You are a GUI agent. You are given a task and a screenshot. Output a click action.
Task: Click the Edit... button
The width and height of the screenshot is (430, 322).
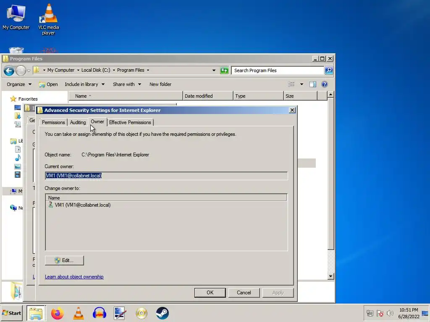click(64, 260)
